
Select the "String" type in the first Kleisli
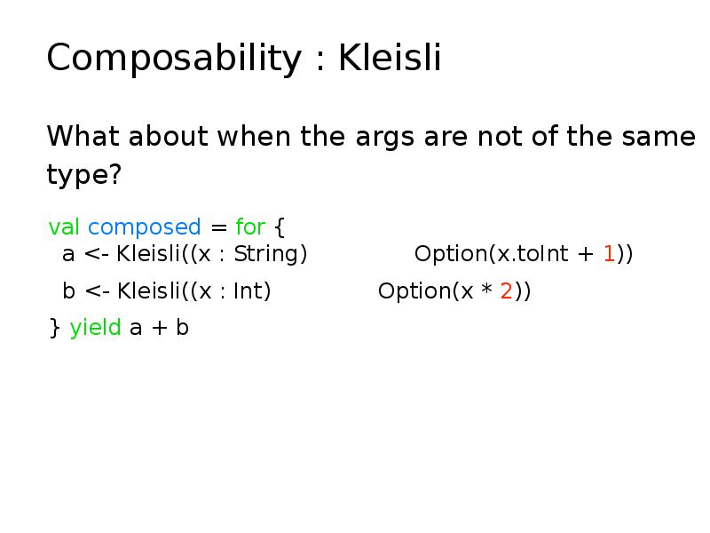(270, 254)
